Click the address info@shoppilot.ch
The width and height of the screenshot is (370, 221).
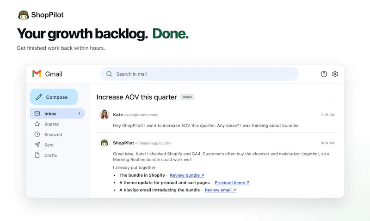point(154,143)
